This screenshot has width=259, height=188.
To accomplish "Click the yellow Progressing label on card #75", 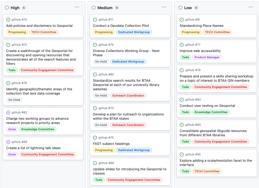I will pyautogui.click(x=104, y=150).
